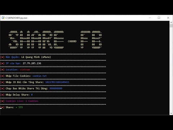
Task: Click the IP address 27.79.205.236
Action: pos(32,63)
